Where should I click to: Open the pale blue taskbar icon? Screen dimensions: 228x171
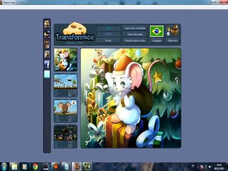[66, 167]
